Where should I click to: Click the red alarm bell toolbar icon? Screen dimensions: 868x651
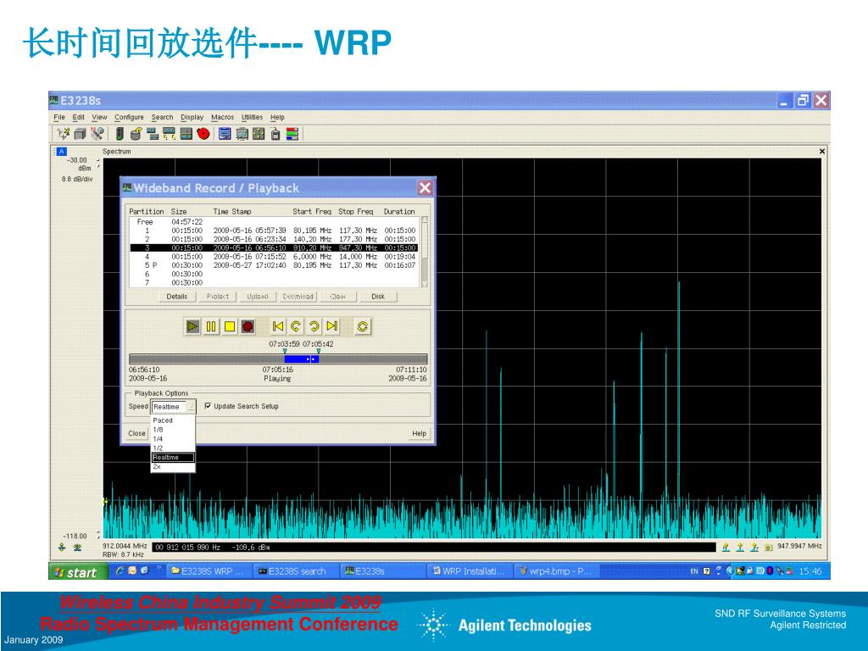203,133
